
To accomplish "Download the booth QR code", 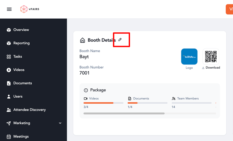I will (x=211, y=68).
